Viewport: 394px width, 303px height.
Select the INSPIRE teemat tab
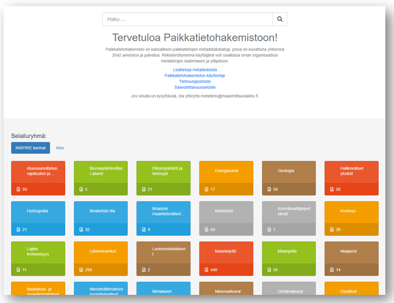coord(31,148)
